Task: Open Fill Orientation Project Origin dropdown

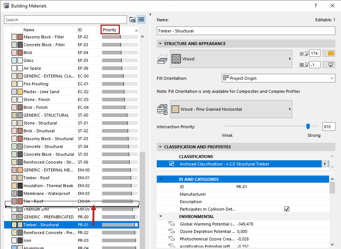Action: (x=278, y=78)
